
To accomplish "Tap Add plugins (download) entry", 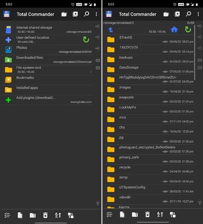I will click(47, 100).
